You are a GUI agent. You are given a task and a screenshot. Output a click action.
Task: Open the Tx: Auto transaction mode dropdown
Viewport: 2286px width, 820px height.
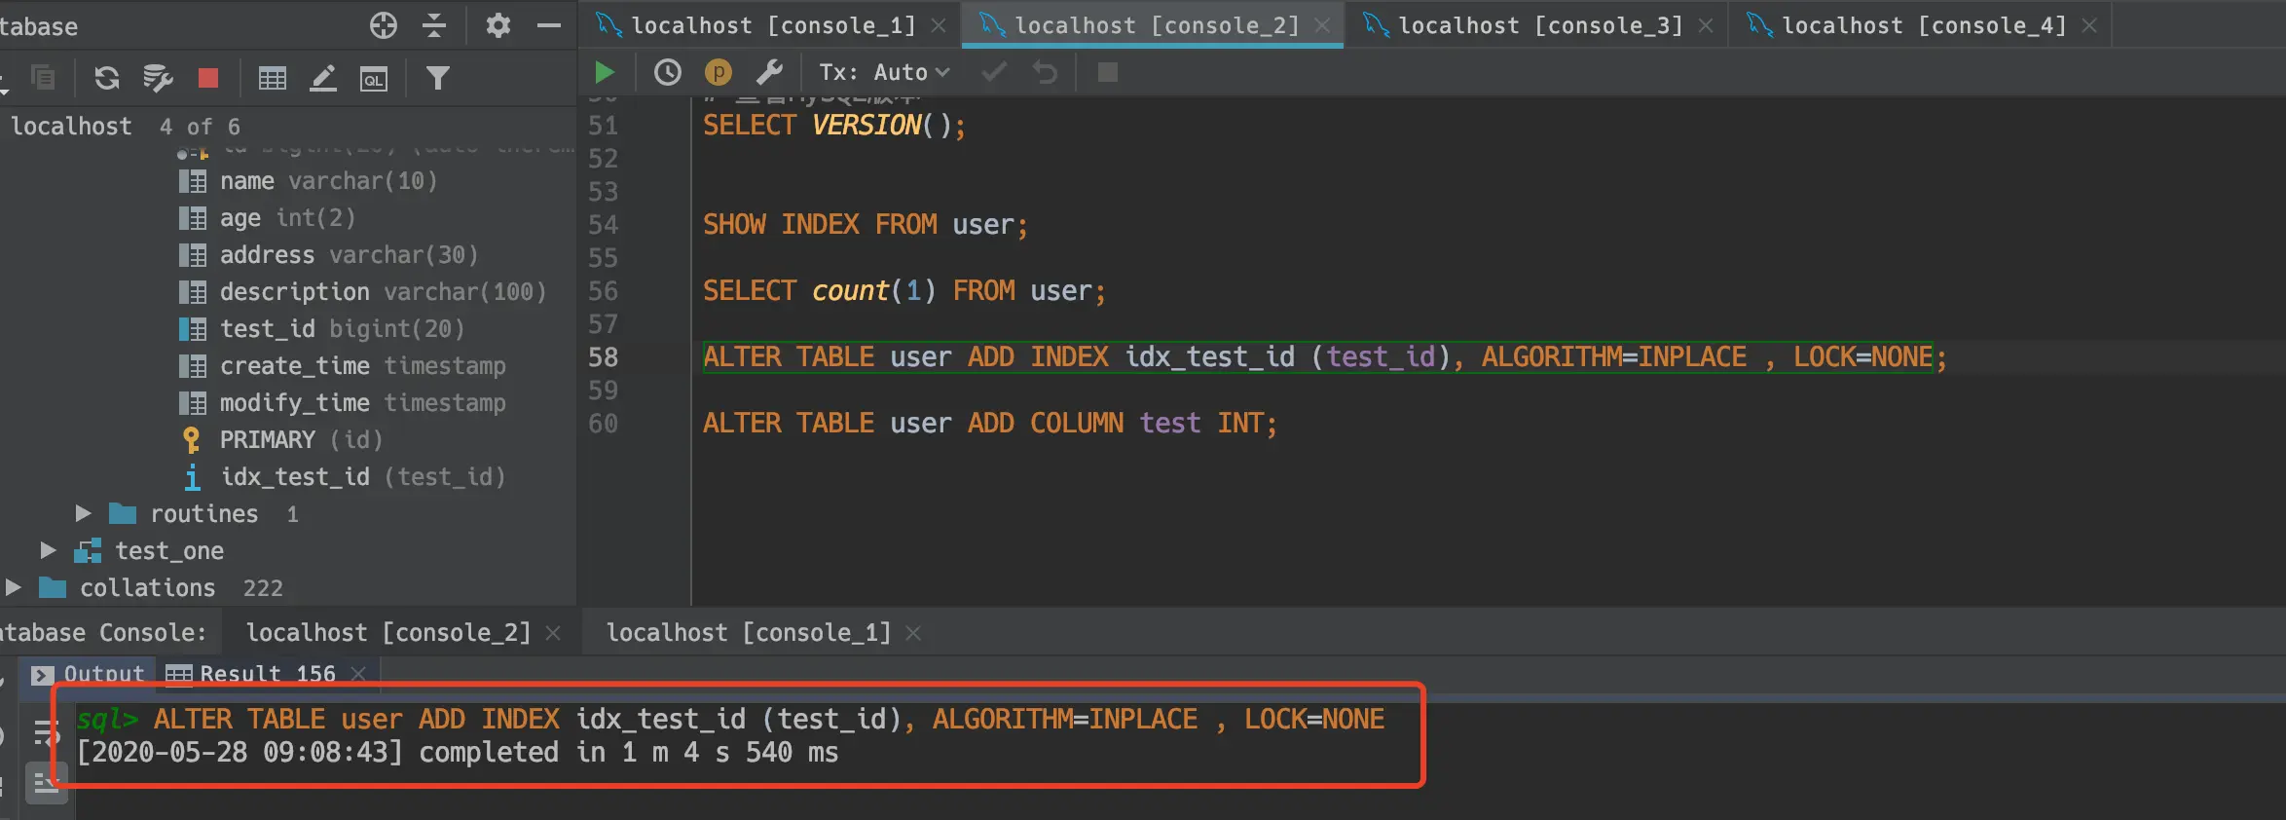coord(884,72)
